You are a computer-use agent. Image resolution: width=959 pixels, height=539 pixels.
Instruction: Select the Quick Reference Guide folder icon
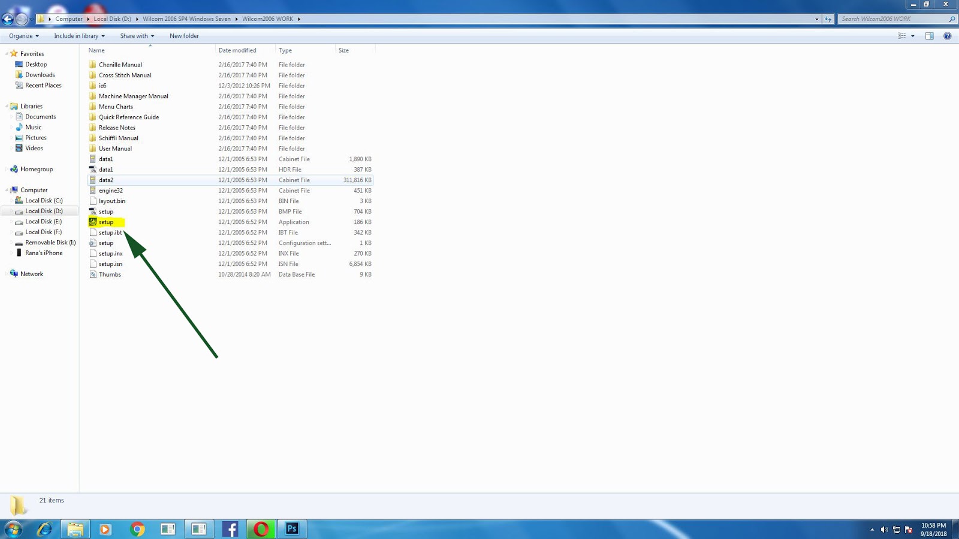click(x=93, y=117)
